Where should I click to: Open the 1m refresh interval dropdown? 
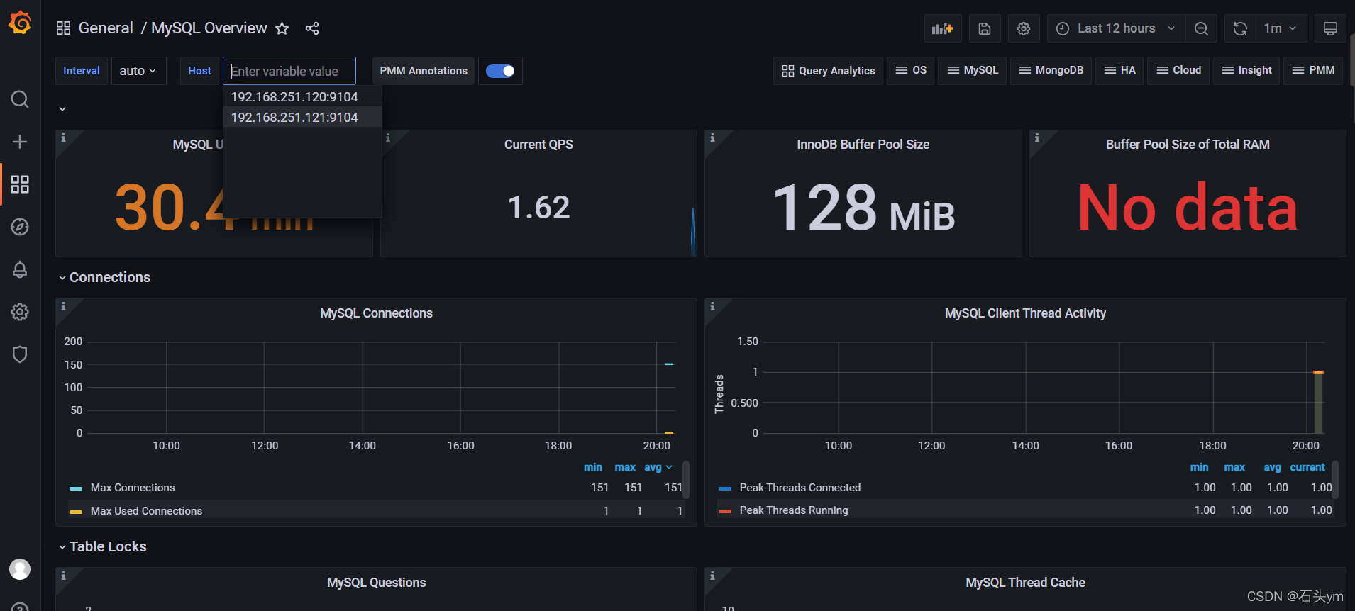[x=1281, y=28]
